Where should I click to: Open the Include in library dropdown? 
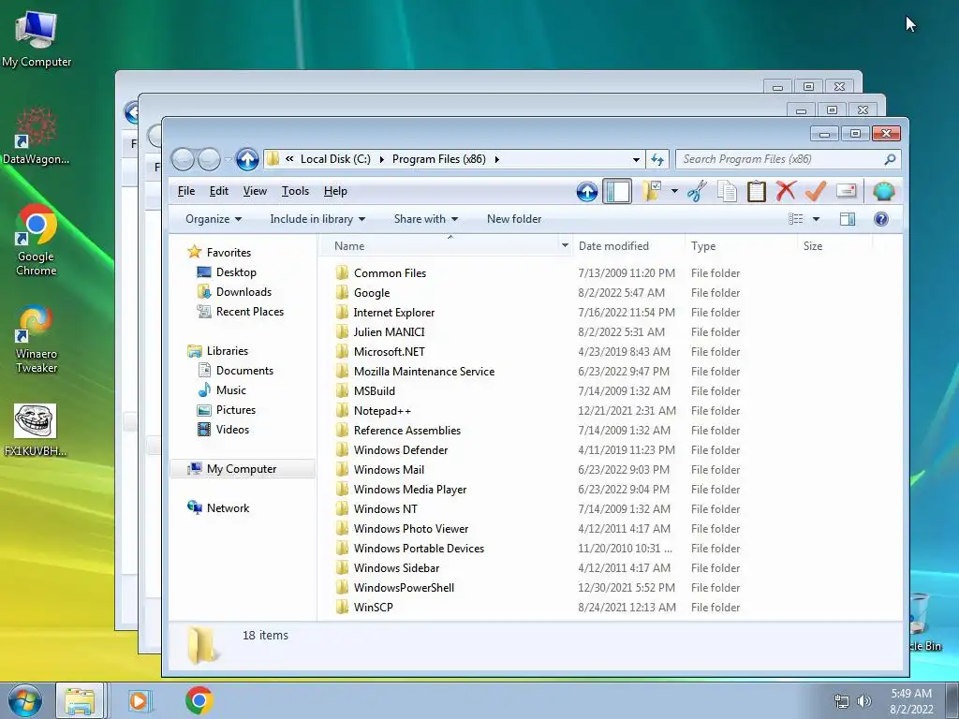click(x=317, y=219)
